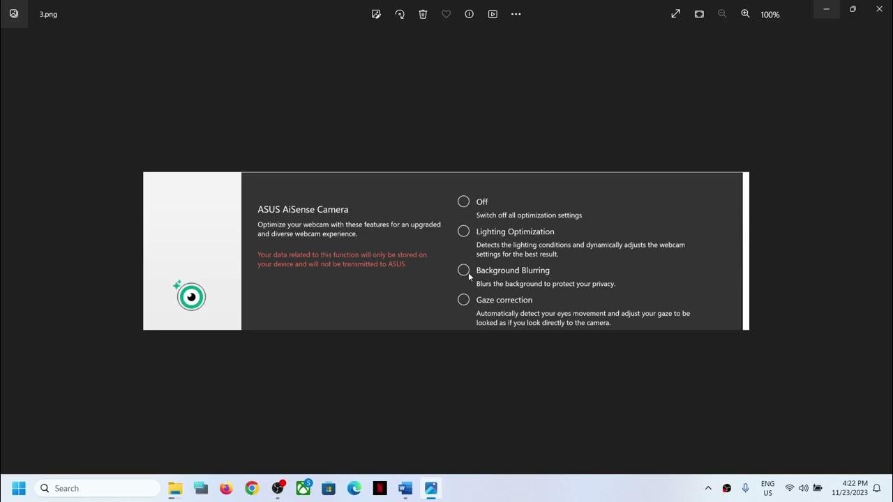Enter fullscreen with the diagonal arrows icon
Viewport: 893px width, 502px height.
point(675,14)
